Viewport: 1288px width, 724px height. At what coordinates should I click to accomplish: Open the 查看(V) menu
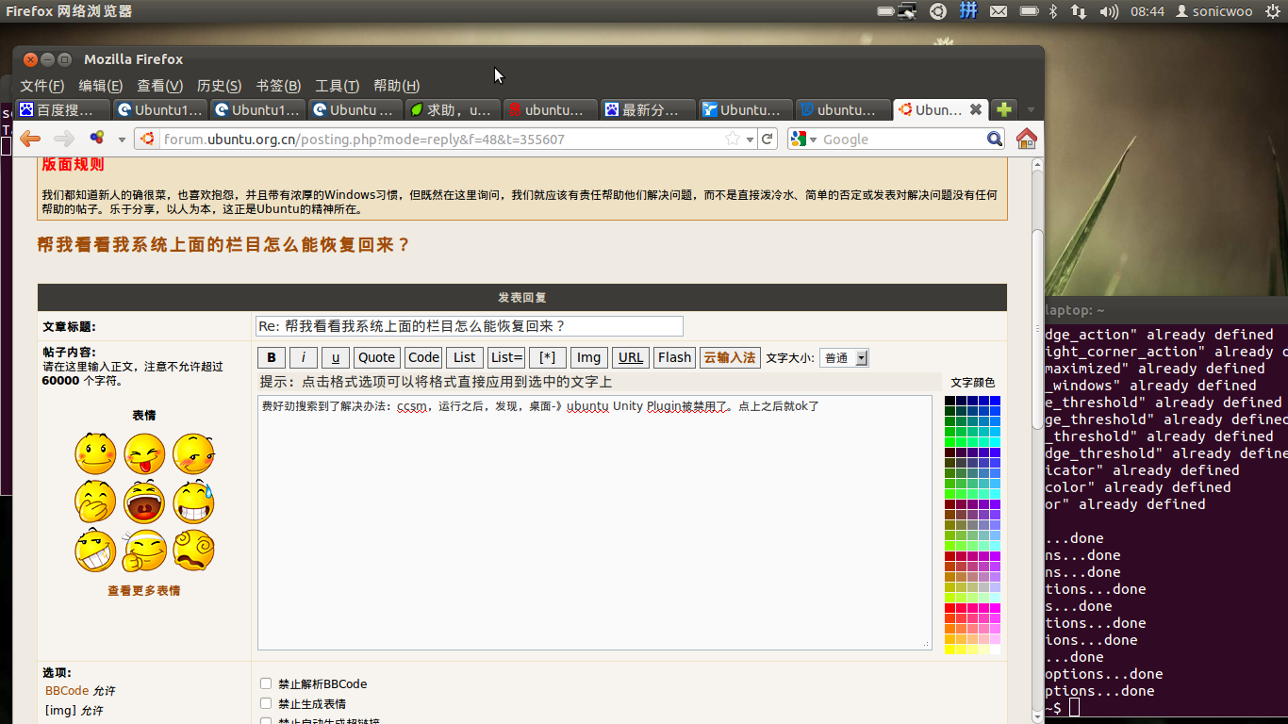coord(160,86)
